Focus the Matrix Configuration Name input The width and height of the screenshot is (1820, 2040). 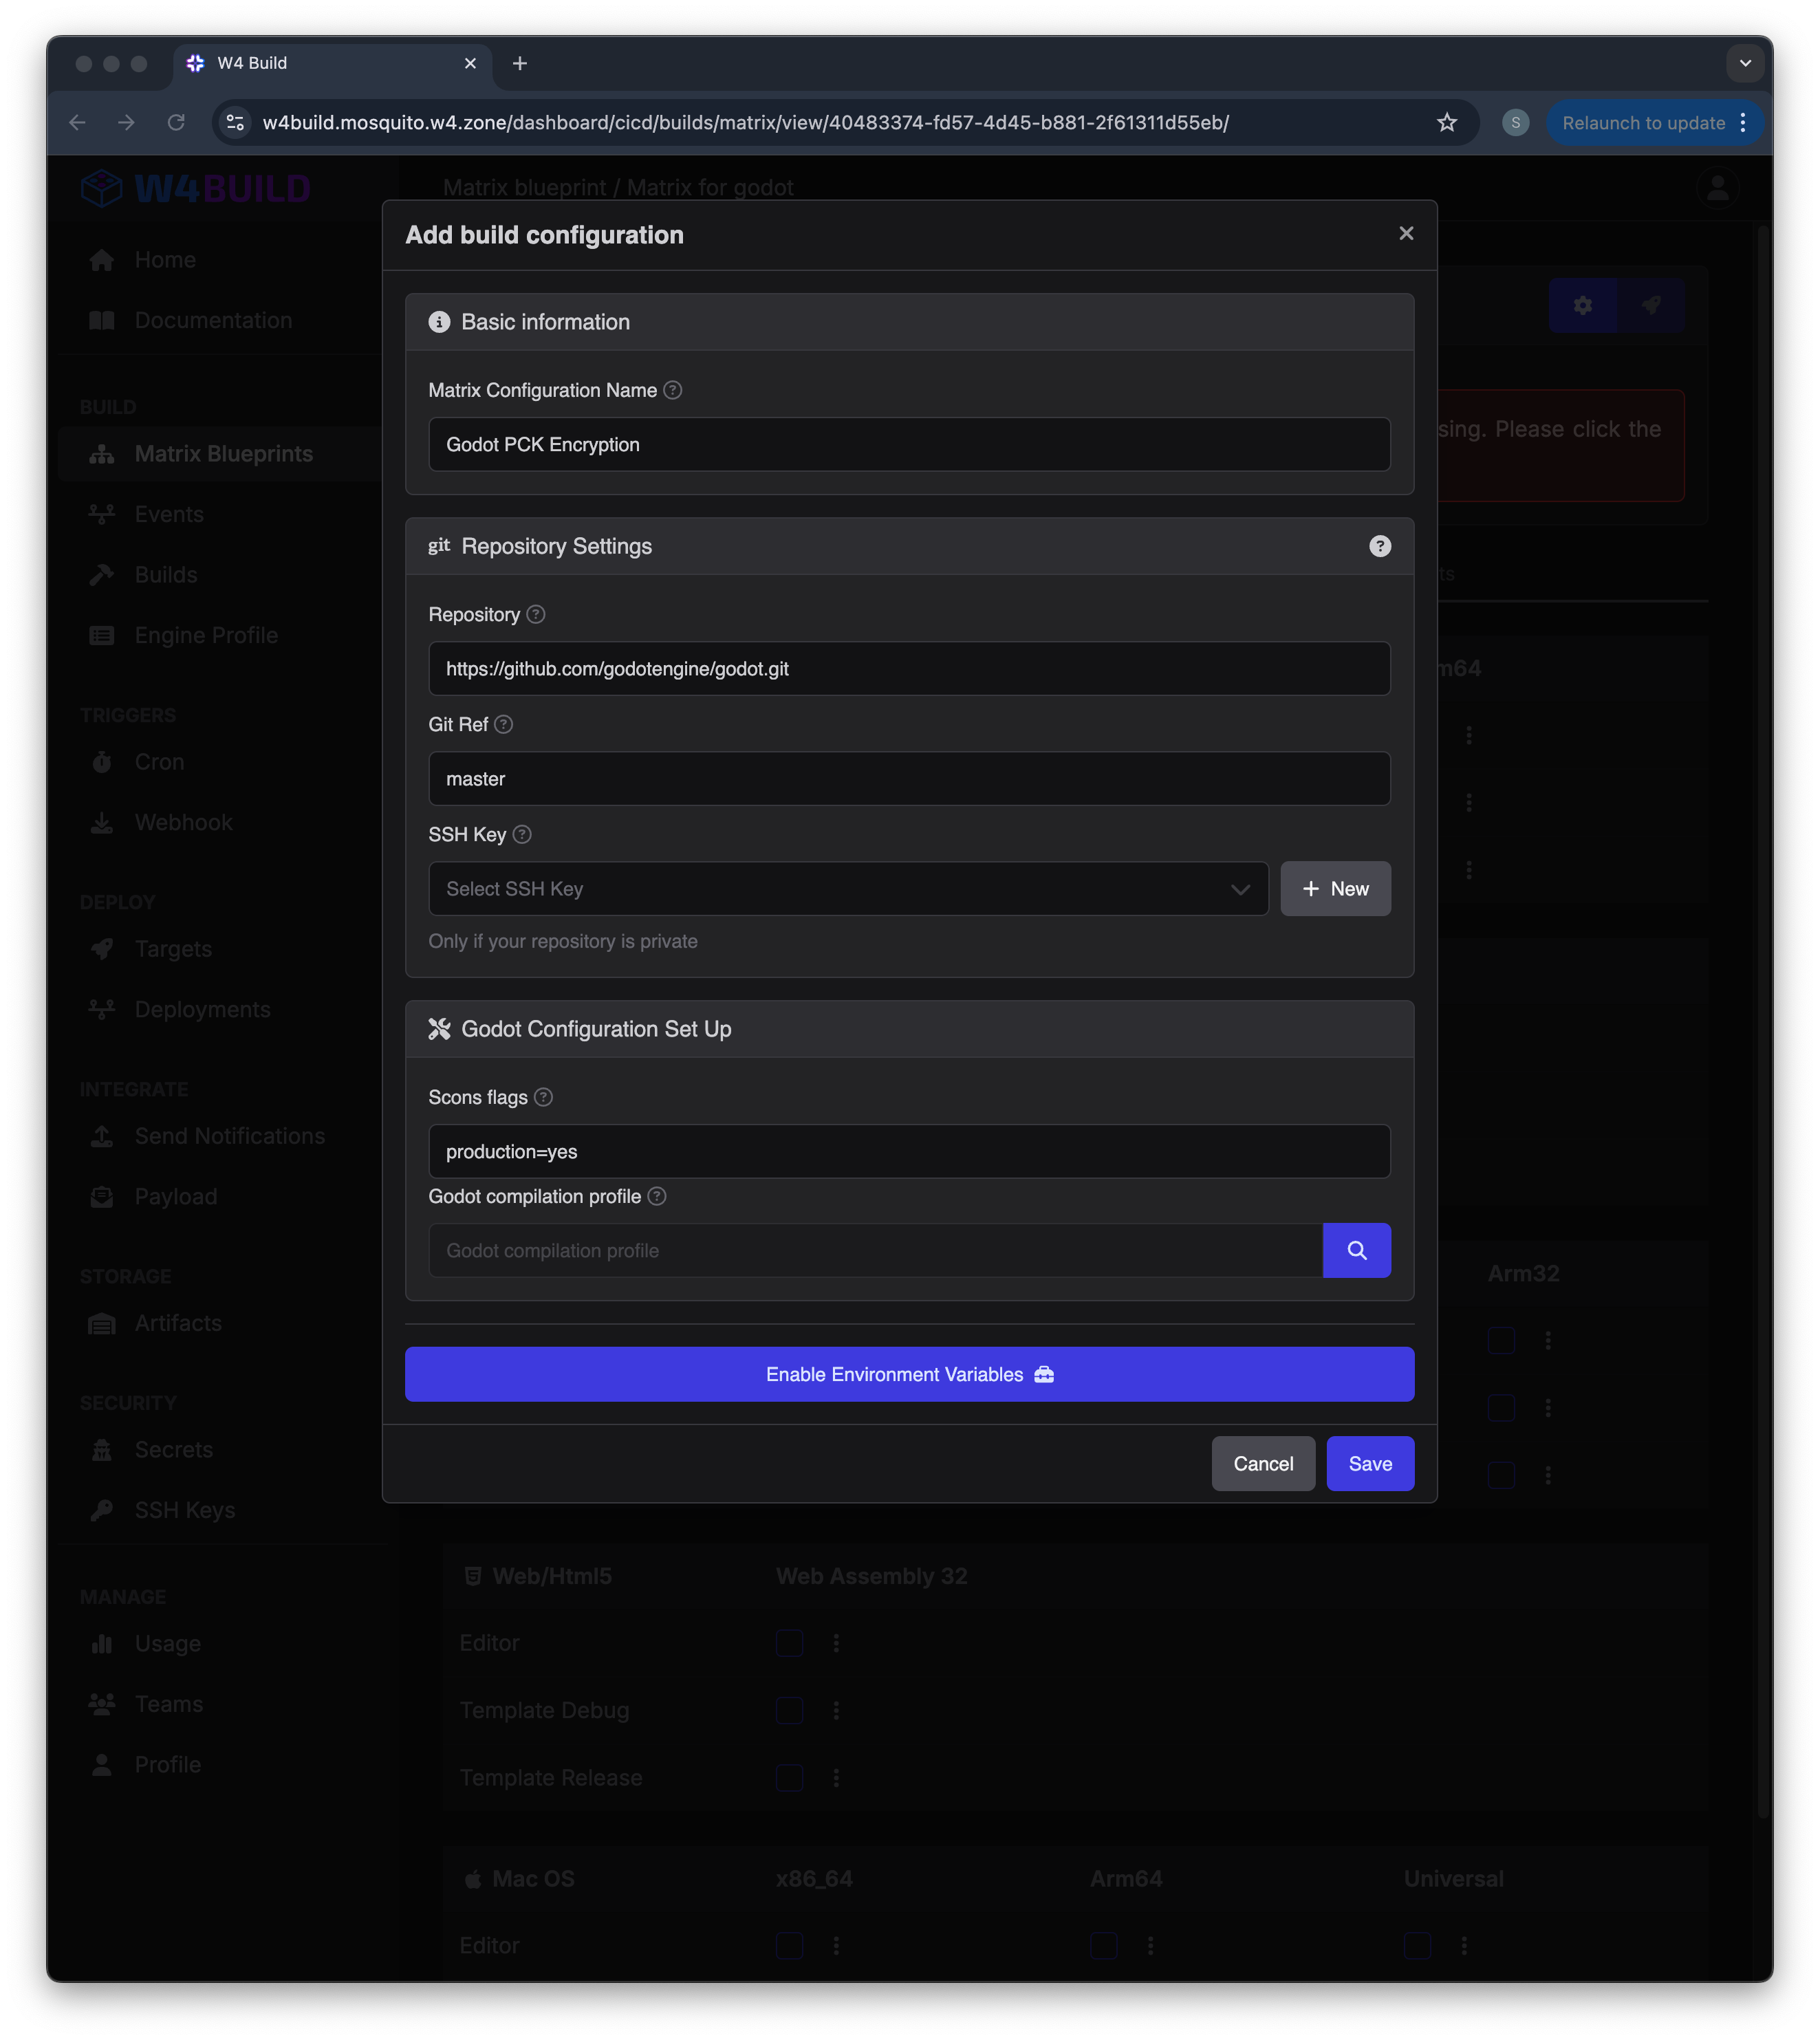click(909, 444)
